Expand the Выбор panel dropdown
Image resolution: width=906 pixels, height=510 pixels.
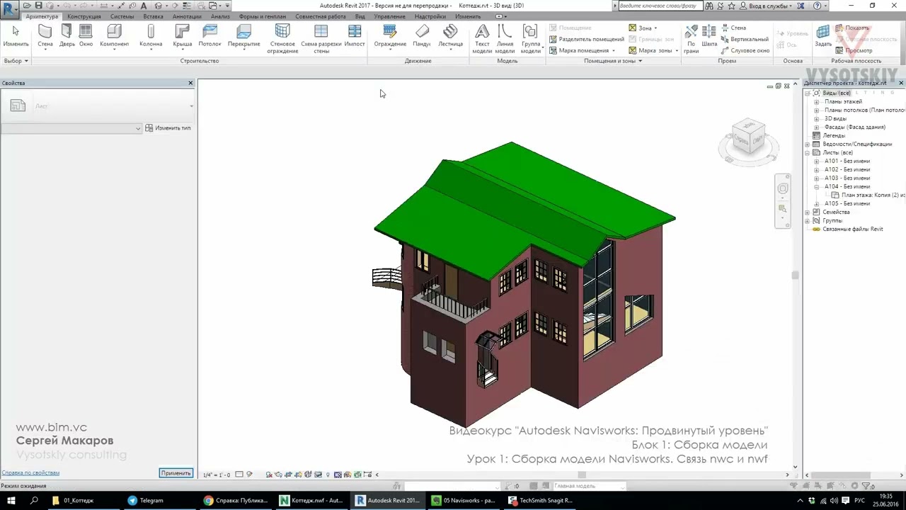16,61
